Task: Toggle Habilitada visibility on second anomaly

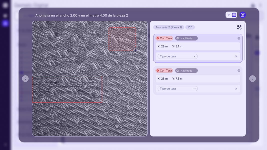Action: pyautogui.click(x=186, y=71)
